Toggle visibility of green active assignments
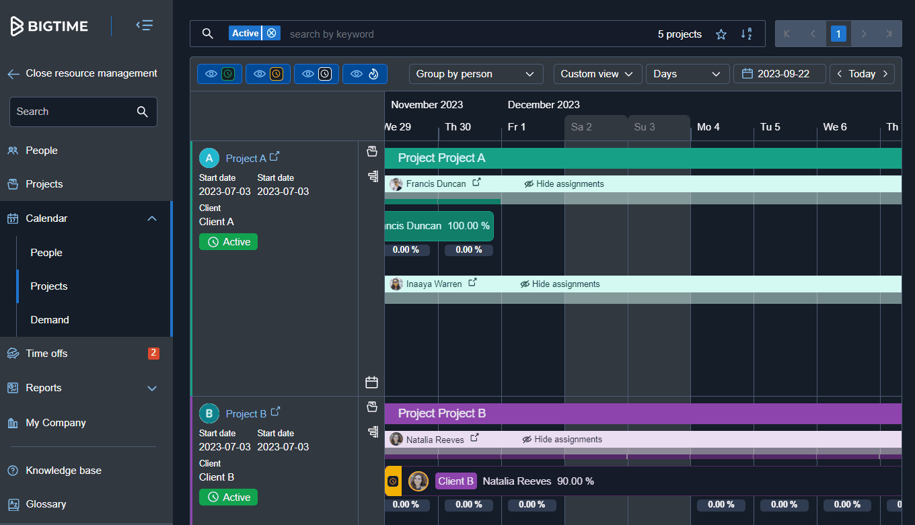This screenshot has height=525, width=915. [220, 74]
